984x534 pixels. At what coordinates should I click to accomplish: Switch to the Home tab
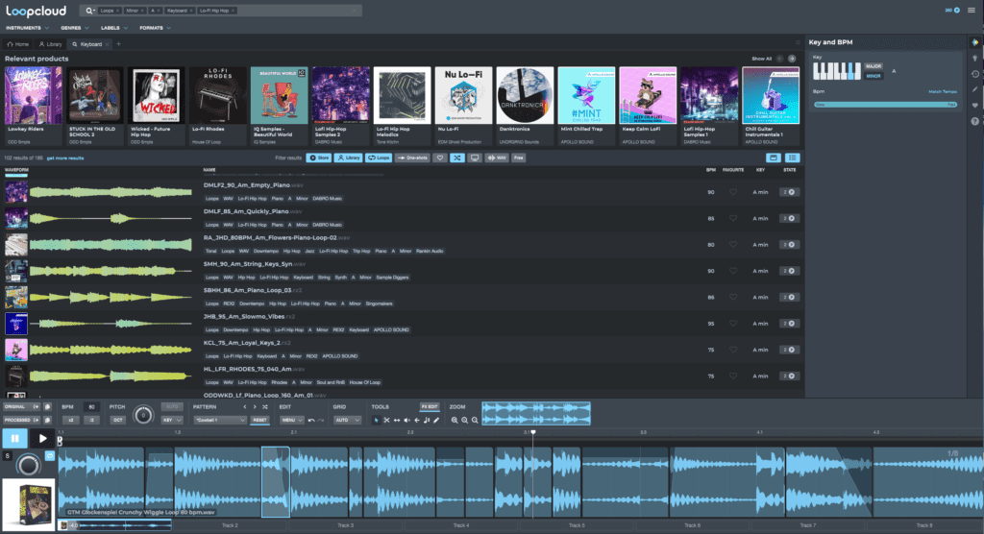[18, 44]
